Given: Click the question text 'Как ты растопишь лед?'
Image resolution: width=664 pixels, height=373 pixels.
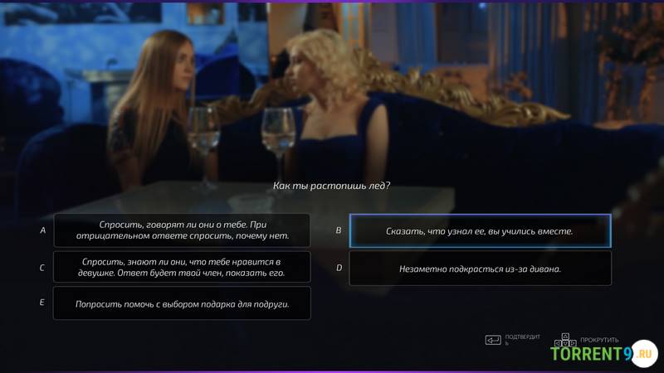Looking at the screenshot, I should pos(331,186).
